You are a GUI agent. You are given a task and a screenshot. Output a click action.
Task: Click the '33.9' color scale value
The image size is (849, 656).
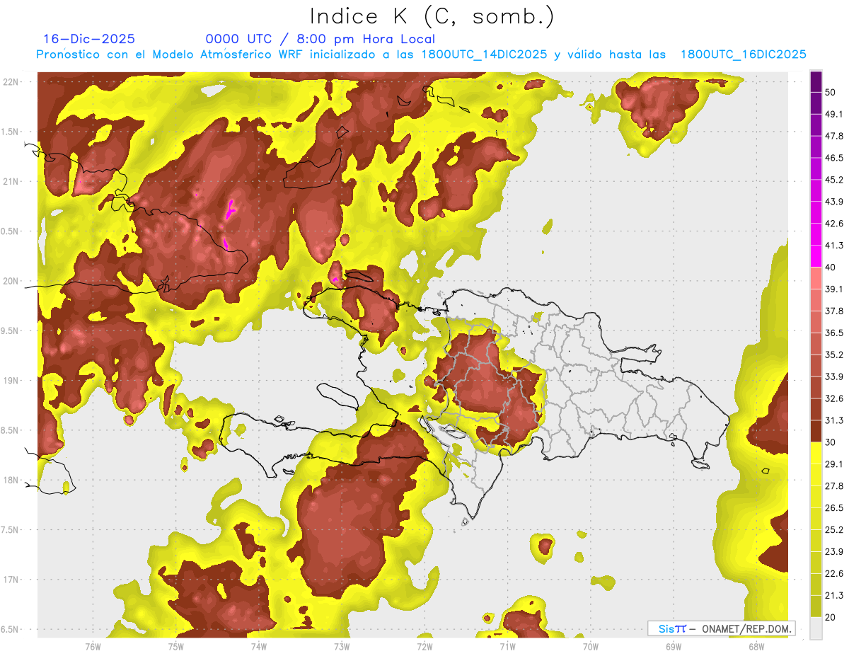pos(834,376)
